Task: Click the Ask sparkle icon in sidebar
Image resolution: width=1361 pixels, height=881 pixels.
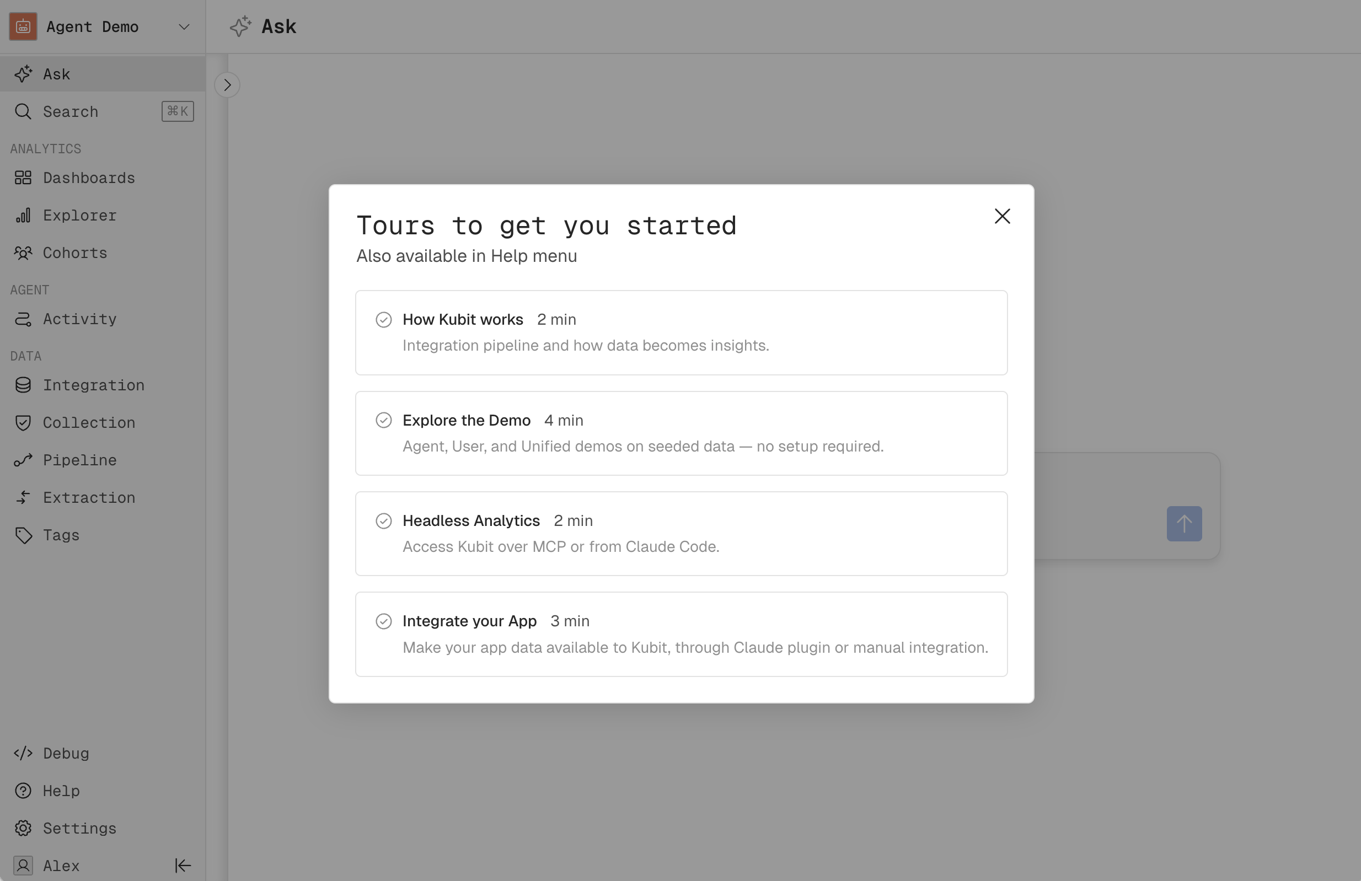Action: click(x=23, y=74)
